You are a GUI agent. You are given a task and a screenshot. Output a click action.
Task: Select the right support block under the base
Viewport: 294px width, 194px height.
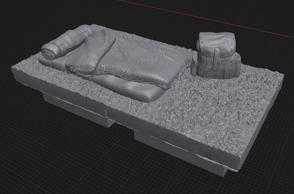180,154
